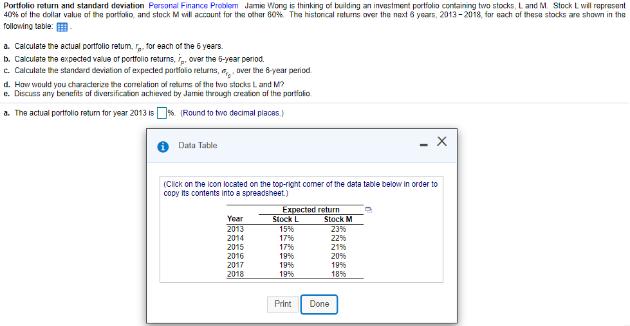Click the '(Round to two decimal places.)' hint

pos(232,113)
